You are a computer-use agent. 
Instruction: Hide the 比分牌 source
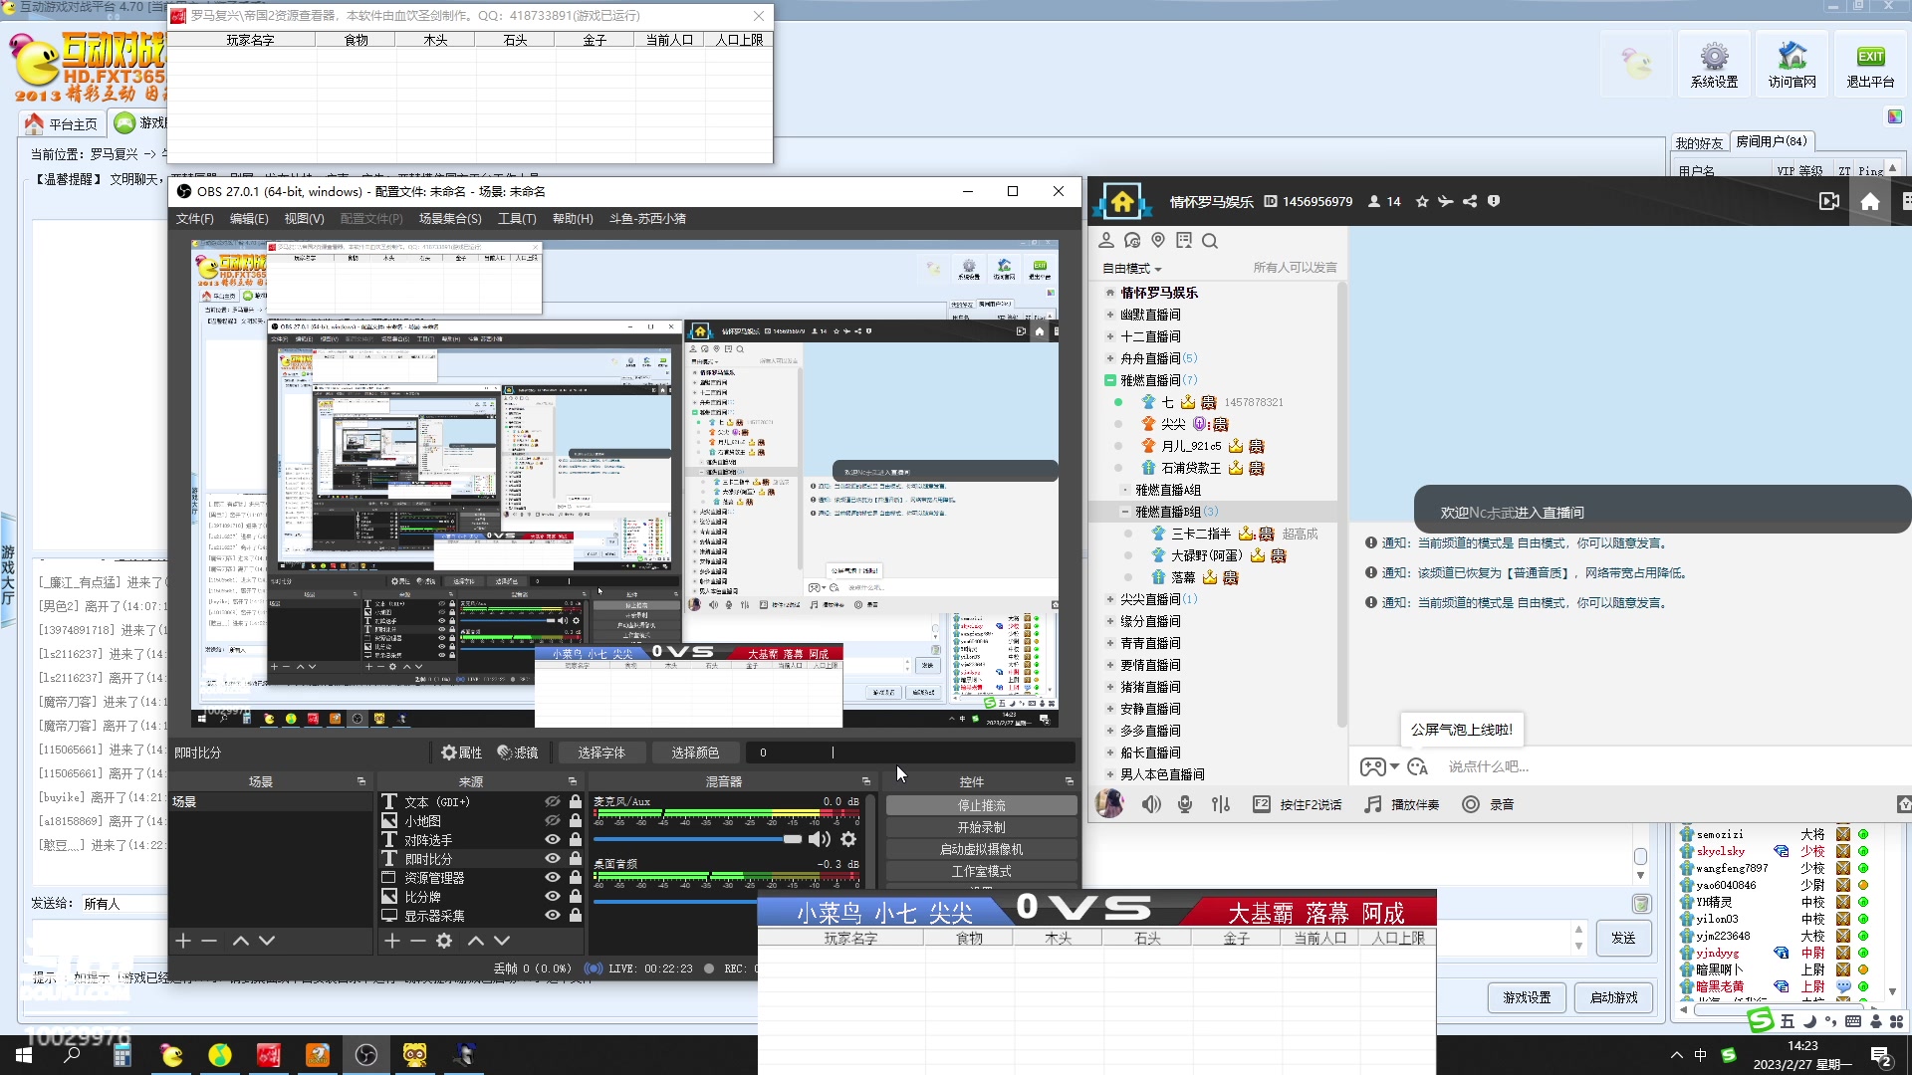tap(552, 896)
